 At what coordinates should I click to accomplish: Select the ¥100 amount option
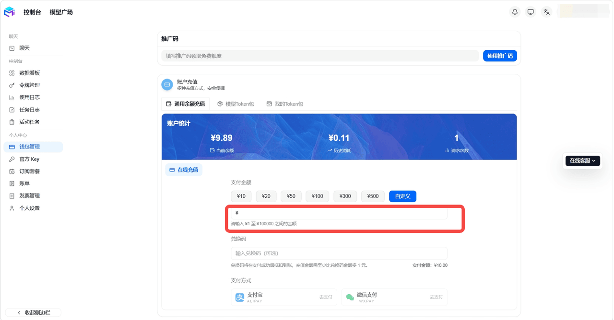318,196
